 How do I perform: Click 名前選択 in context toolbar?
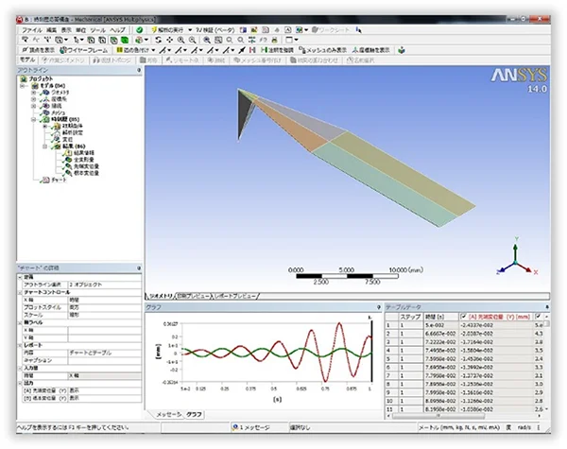[x=361, y=60]
